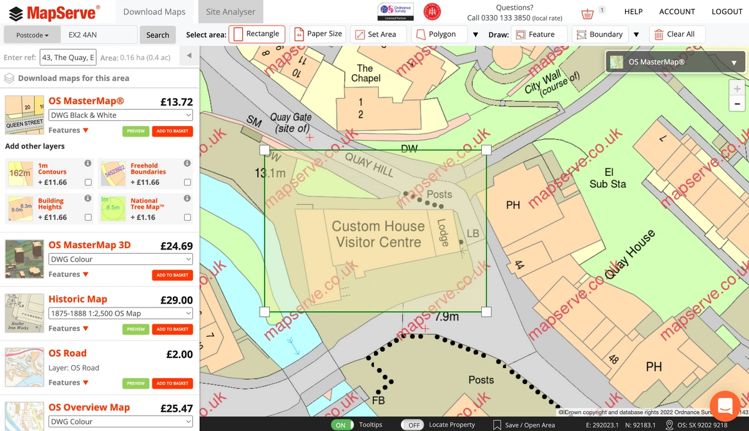Switch to Download Maps tab
This screenshot has width=749, height=431.
pos(154,12)
